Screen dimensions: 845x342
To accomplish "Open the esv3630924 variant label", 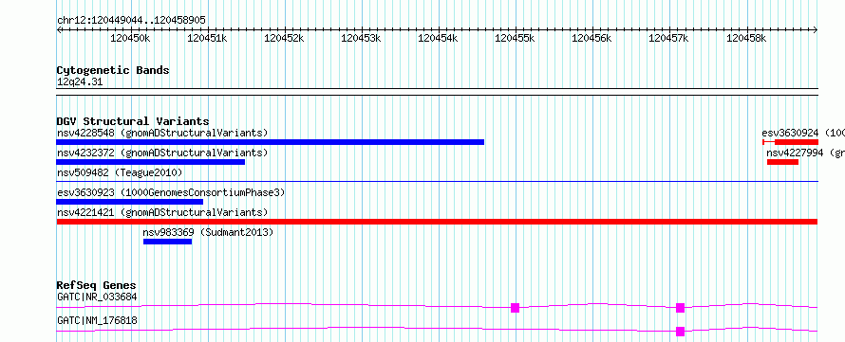I will click(803, 133).
